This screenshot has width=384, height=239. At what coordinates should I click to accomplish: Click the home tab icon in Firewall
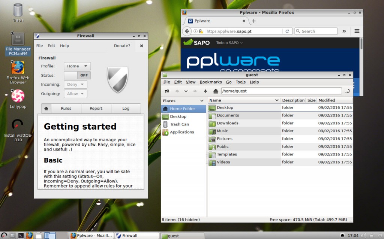tap(46, 108)
